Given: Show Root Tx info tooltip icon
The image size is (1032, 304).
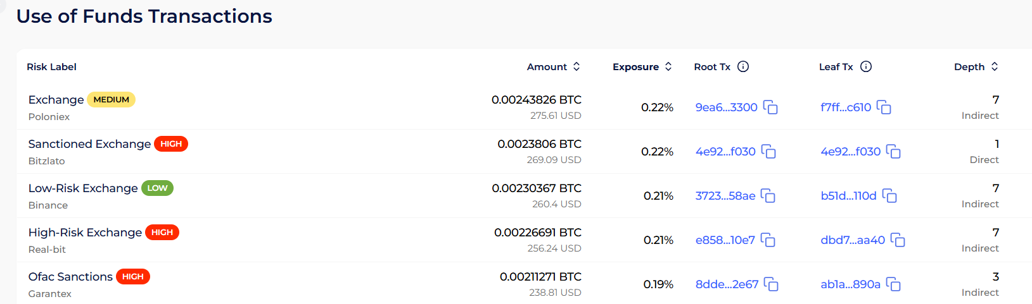Looking at the screenshot, I should pyautogui.click(x=743, y=66).
